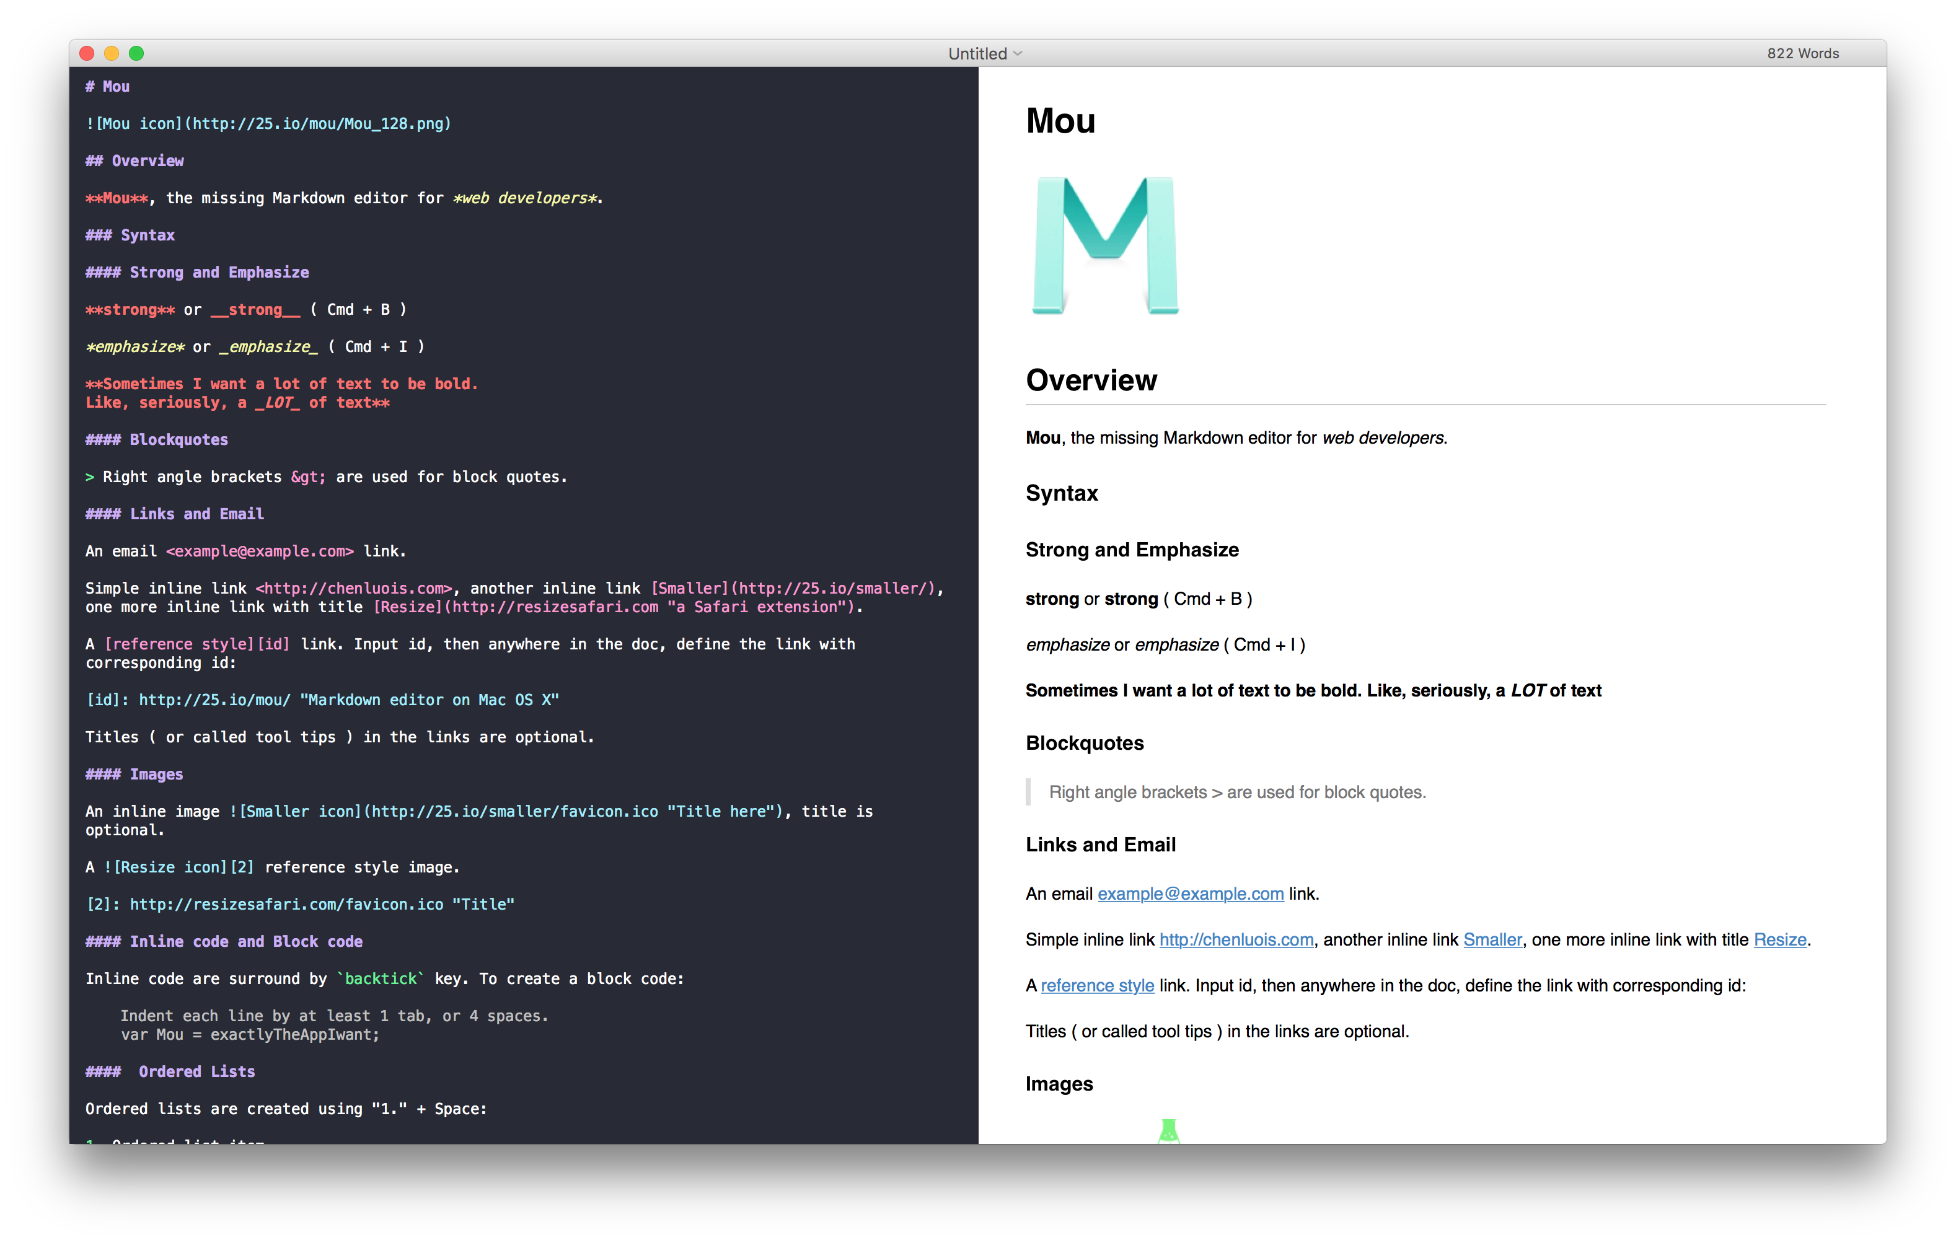Click the small green icon under Images heading

click(1168, 1130)
